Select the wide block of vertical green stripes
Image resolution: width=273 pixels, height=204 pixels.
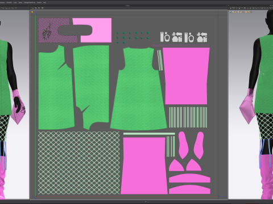(x=188, y=117)
